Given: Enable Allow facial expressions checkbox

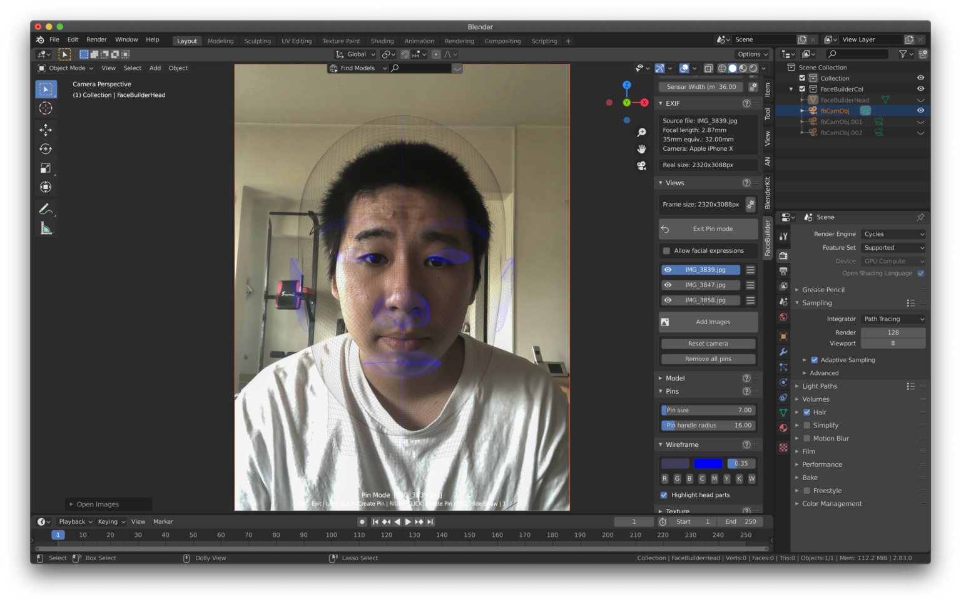Looking at the screenshot, I should [666, 250].
